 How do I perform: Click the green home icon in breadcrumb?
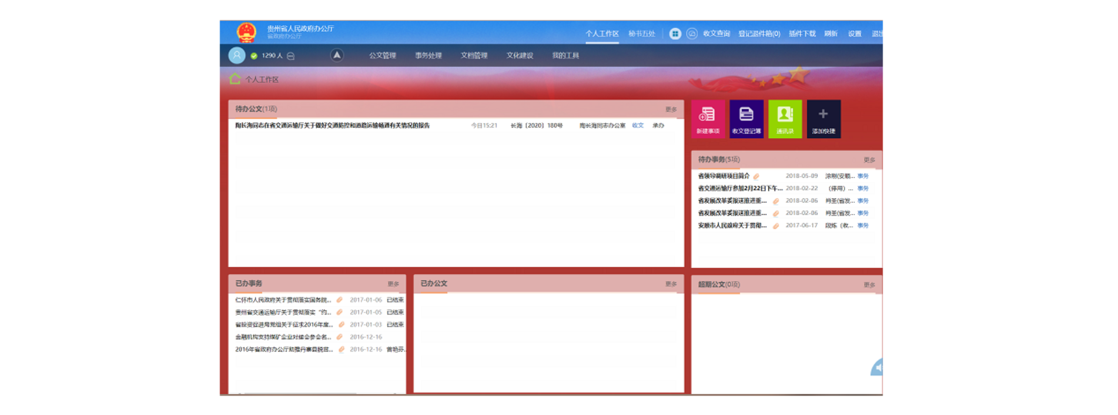(x=235, y=79)
